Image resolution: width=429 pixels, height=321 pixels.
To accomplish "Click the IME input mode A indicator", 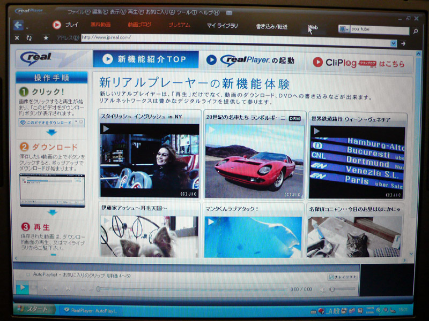I will click(x=330, y=311).
